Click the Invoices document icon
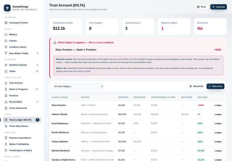 (6, 96)
